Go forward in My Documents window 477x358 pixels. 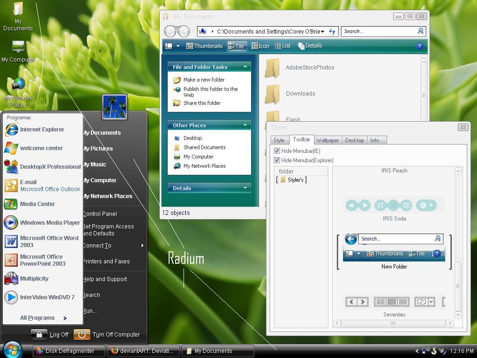pyautogui.click(x=184, y=31)
